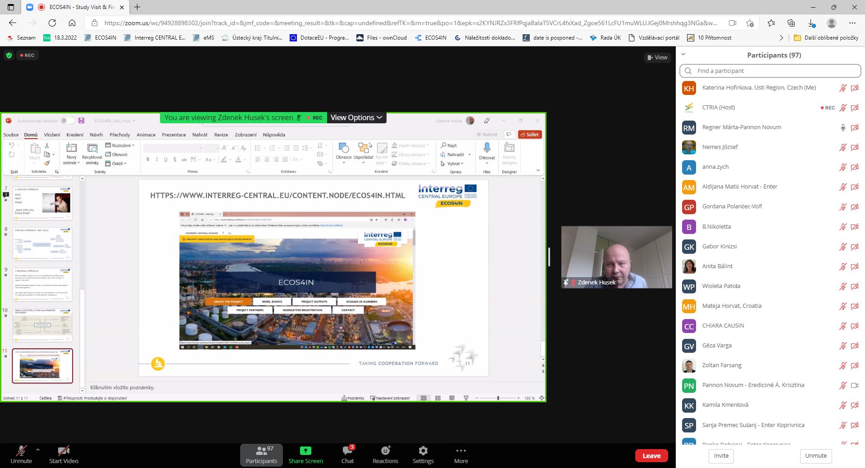Toggle Poznámky notes pane in status bar
The image size is (865, 468).
coord(353,398)
